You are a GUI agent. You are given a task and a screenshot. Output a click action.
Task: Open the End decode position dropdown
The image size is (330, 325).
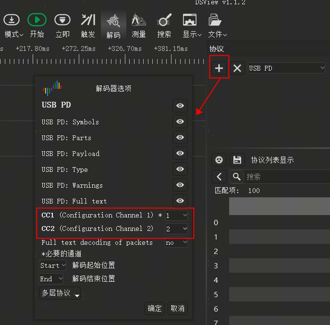click(51, 279)
